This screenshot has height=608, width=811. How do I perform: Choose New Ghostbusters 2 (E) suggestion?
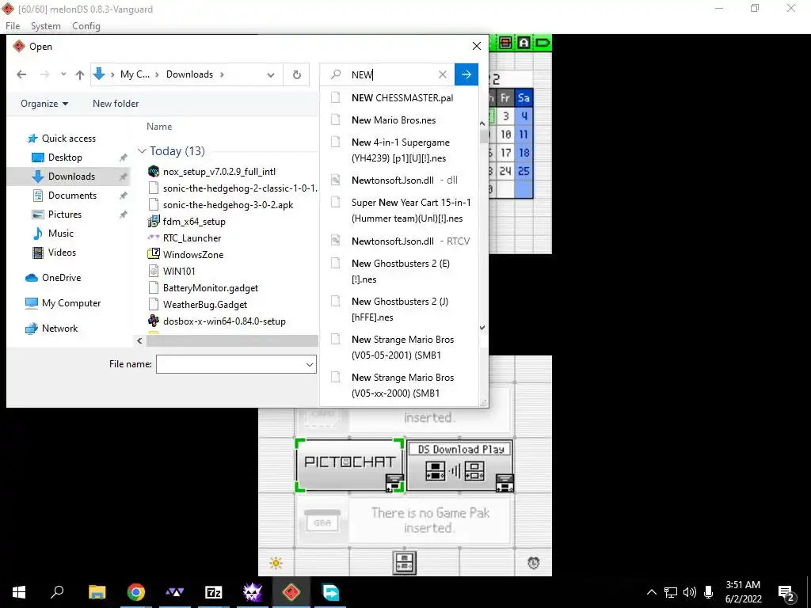tap(399, 271)
